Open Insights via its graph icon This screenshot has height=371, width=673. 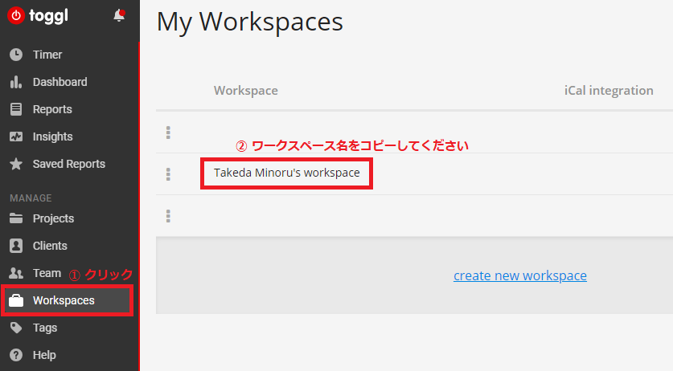pyautogui.click(x=16, y=137)
